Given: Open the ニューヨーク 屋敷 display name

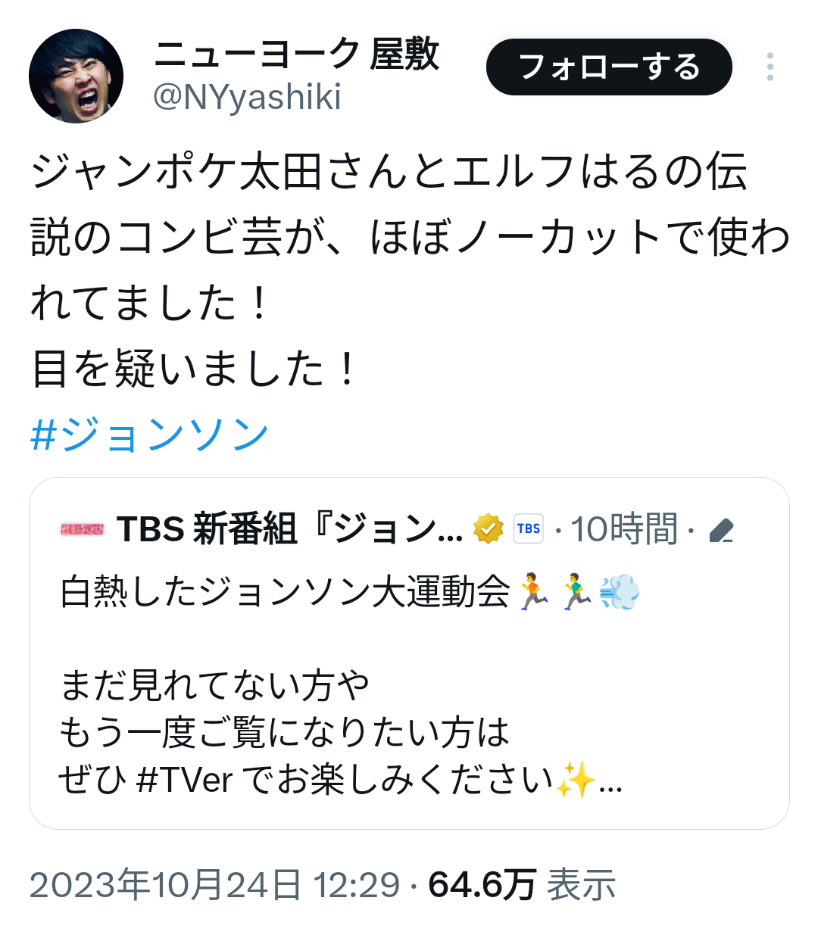Looking at the screenshot, I should (x=296, y=55).
